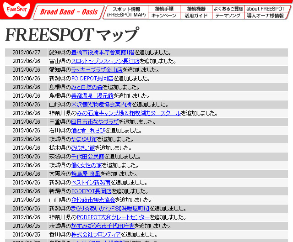
Task: Open the (社)萩市観光協会 link
Action: (93, 200)
